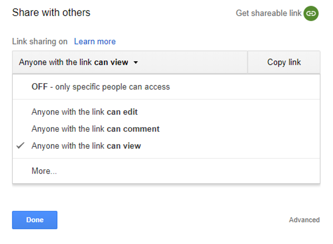The image size is (333, 244).
Task: Click the "only specific people can access" description
Action: pos(112,87)
